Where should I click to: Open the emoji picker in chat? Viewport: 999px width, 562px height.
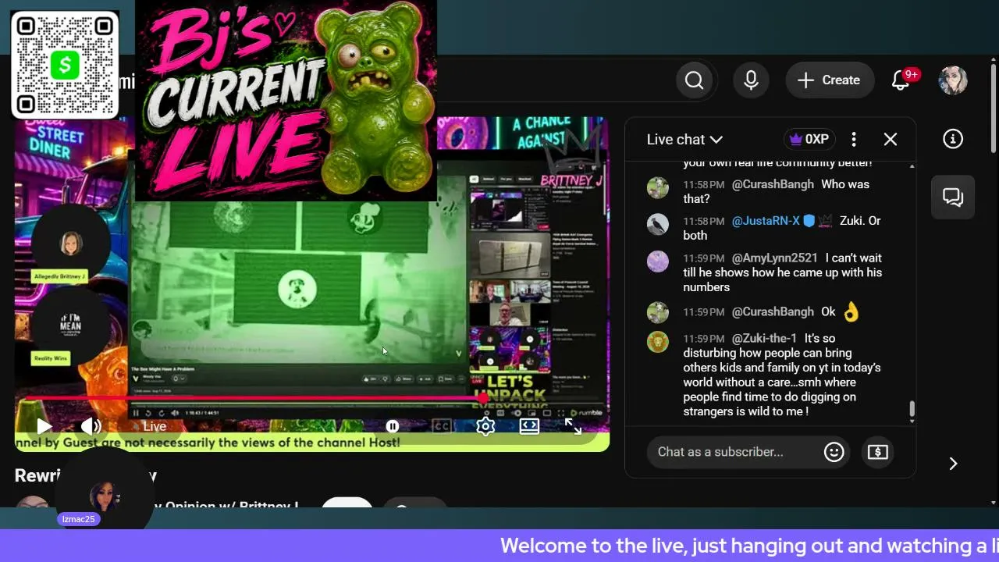(x=834, y=452)
